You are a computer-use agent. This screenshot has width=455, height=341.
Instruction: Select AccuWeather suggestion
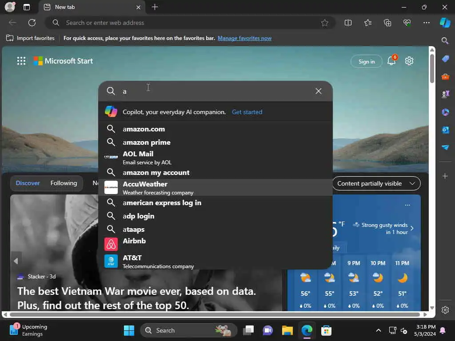click(x=216, y=188)
